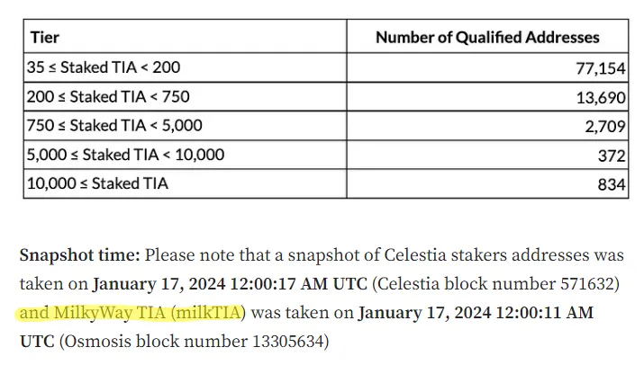This screenshot has height=374, width=644.
Task: Click the January 17, 2024 12:00:17 AM UTC text
Action: pos(230,284)
